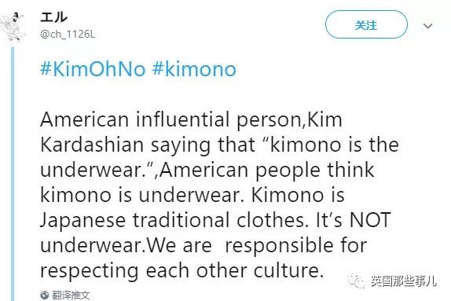Click the globe icon beside 翻译推文
The image size is (451, 301).
(45, 295)
